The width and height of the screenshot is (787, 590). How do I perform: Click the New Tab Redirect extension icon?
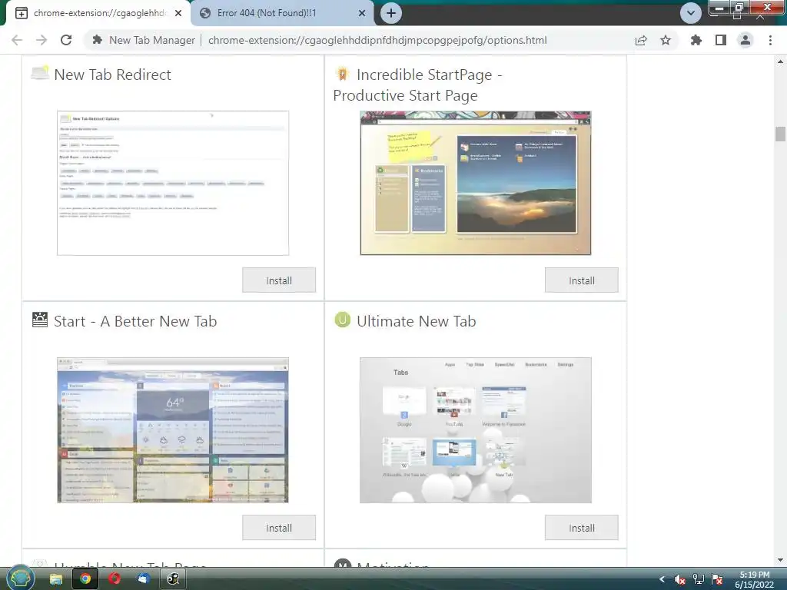pyautogui.click(x=40, y=73)
